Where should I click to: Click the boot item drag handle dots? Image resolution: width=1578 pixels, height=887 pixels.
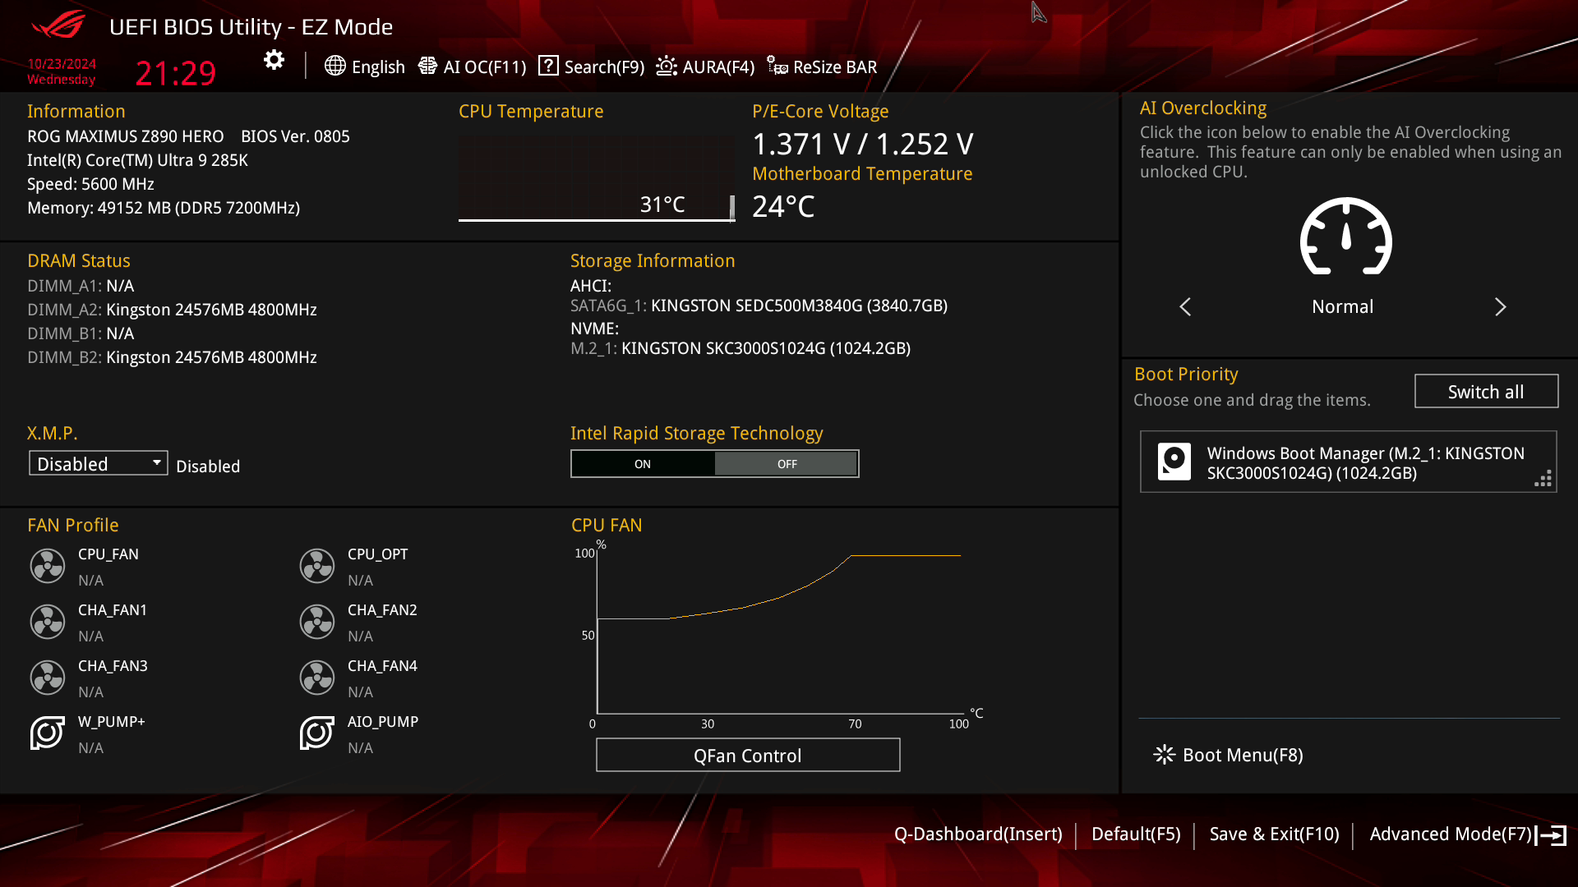(x=1543, y=479)
